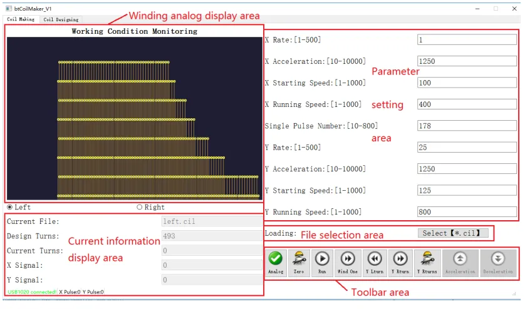Click the Zero toolbar button
525x309 pixels.
click(299, 263)
